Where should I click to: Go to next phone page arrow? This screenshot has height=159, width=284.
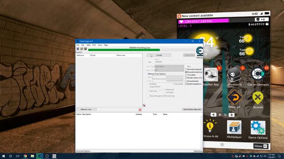coord(232,115)
